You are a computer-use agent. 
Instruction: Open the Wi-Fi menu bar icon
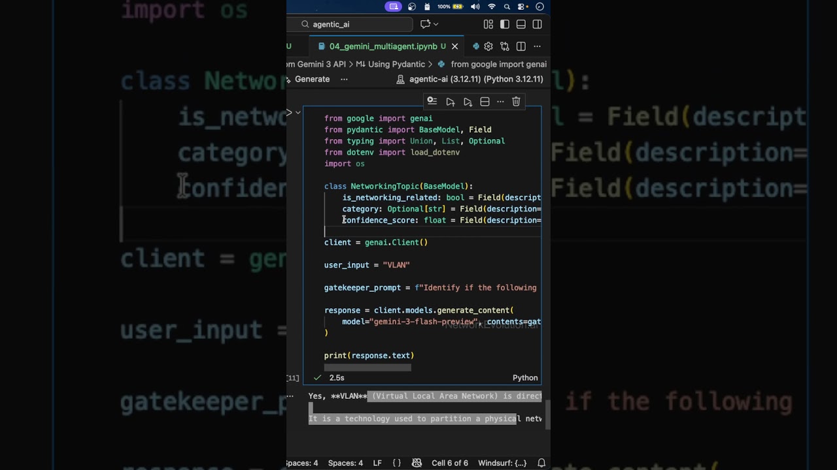[x=492, y=7]
